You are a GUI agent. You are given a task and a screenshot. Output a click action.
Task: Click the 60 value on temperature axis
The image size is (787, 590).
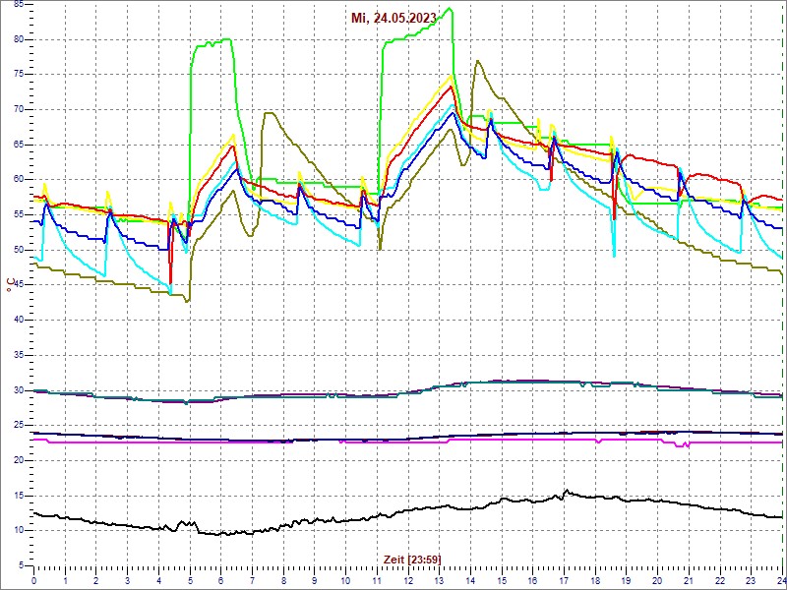[19, 179]
